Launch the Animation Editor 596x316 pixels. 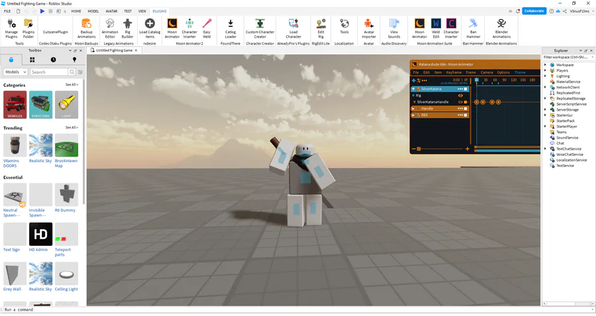point(110,28)
